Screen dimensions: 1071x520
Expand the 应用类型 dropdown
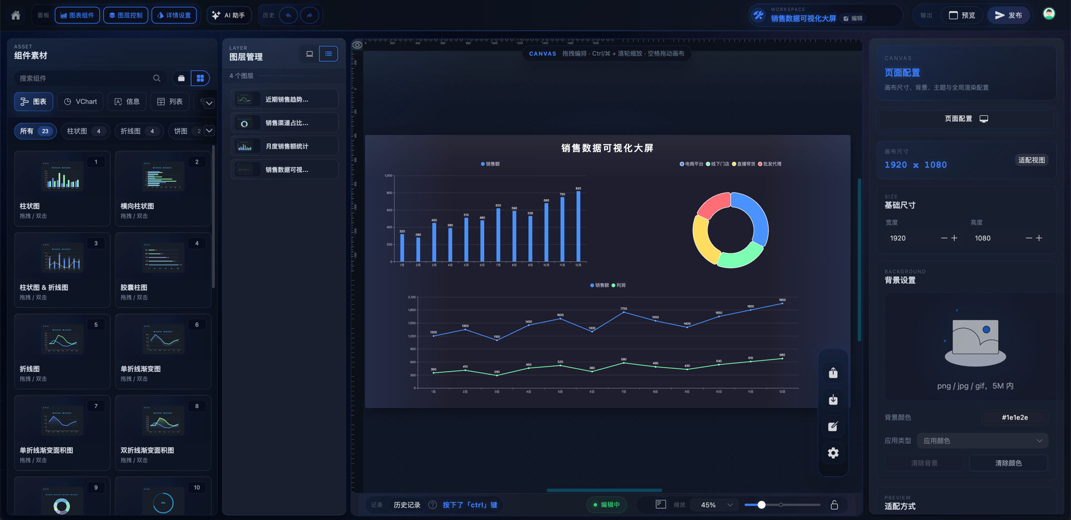coord(982,441)
